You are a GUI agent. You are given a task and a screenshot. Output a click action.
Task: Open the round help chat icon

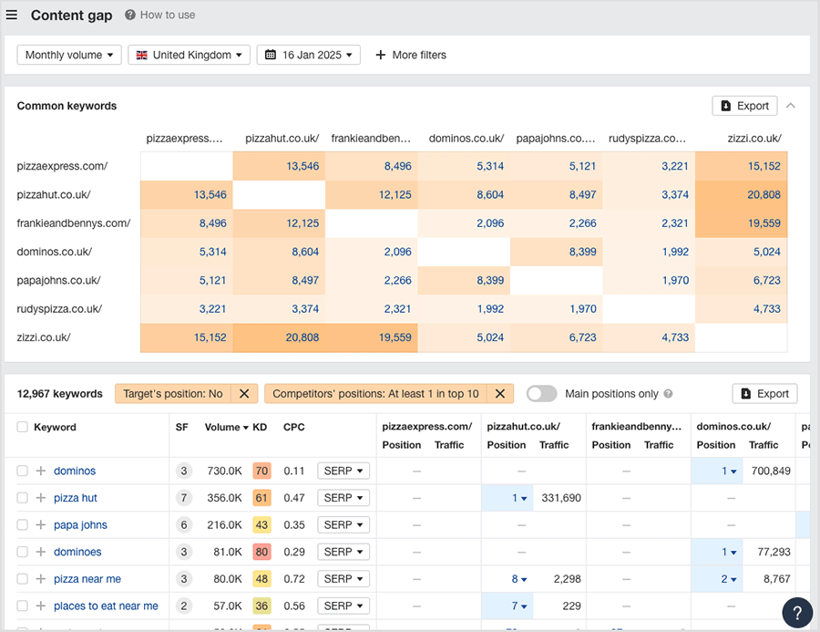coord(797,612)
